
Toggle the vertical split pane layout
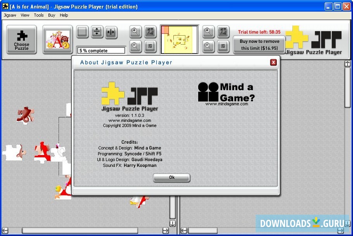click(x=111, y=32)
